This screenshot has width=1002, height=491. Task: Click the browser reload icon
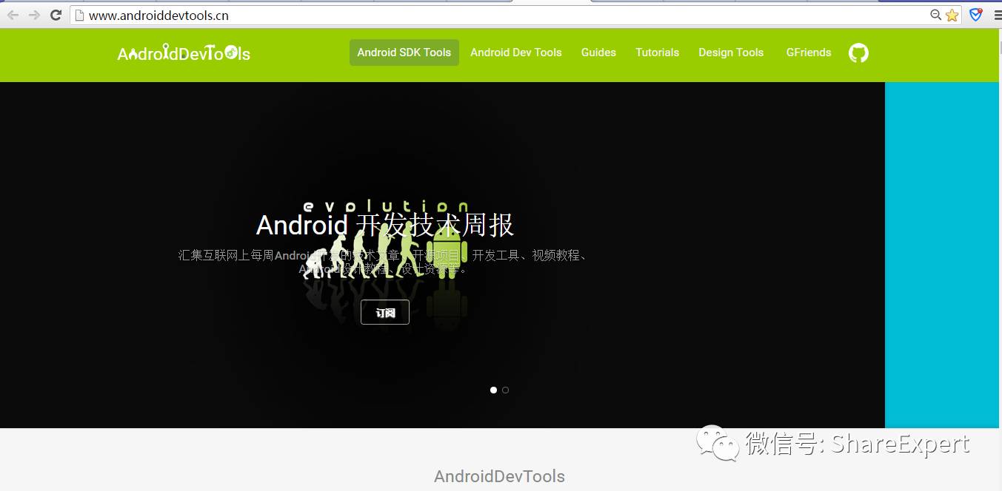click(56, 15)
